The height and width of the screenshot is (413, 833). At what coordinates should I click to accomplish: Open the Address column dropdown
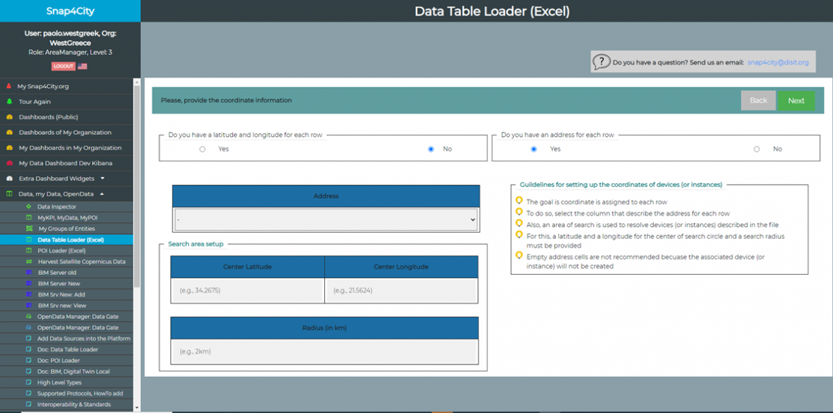pyautogui.click(x=326, y=219)
